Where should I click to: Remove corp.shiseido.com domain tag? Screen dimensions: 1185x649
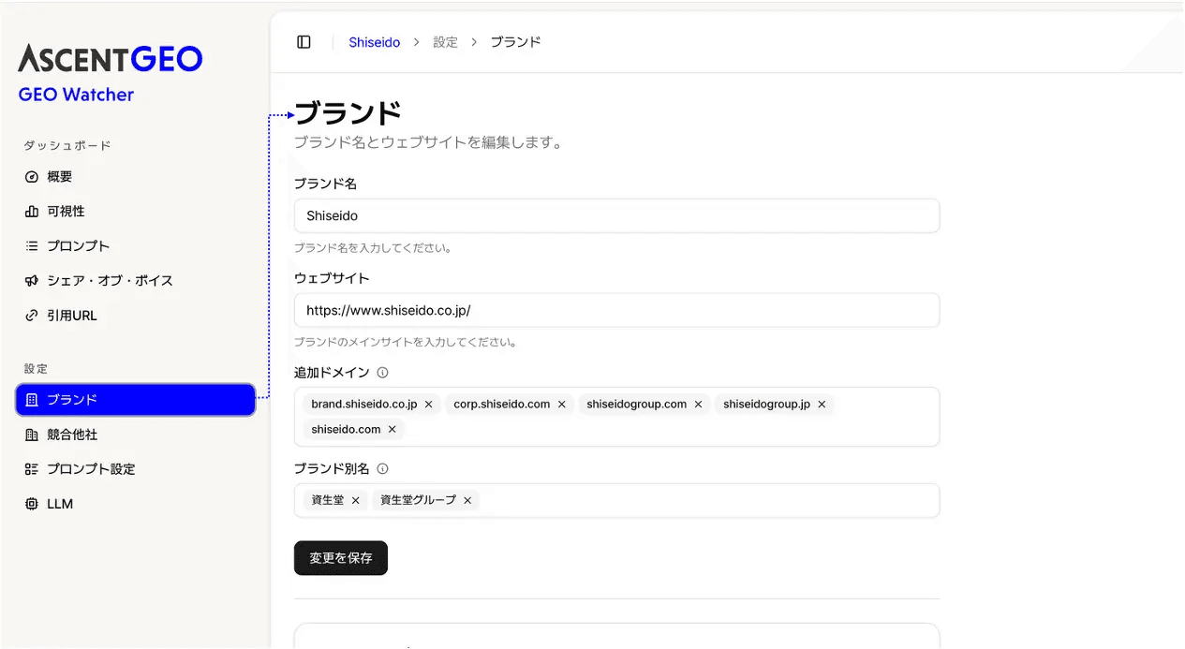(562, 405)
